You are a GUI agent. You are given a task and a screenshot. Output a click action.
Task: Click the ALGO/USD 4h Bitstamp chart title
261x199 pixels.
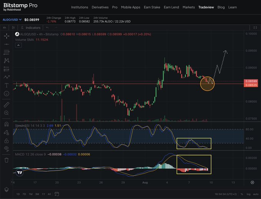point(39,34)
